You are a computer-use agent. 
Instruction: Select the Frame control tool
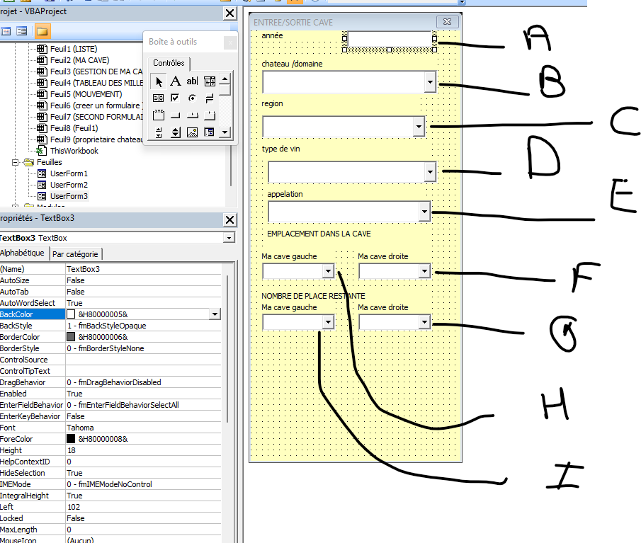[159, 115]
